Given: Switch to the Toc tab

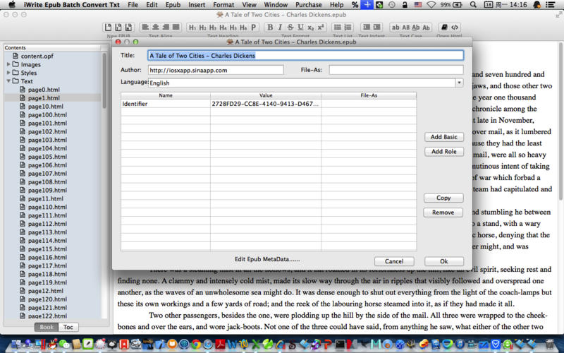Looking at the screenshot, I should click(68, 327).
